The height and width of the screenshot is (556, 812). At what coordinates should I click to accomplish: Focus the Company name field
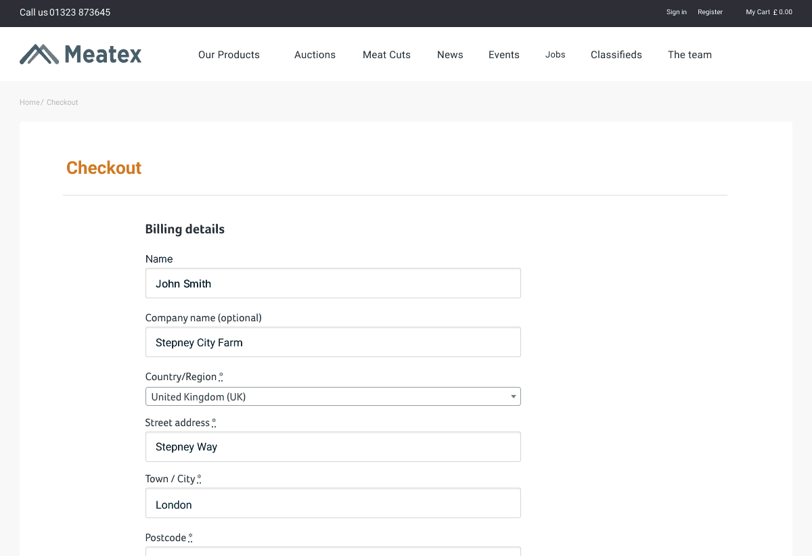click(x=333, y=342)
